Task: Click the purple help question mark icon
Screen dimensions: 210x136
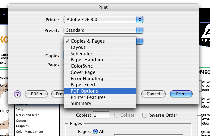Action: click(x=17, y=94)
